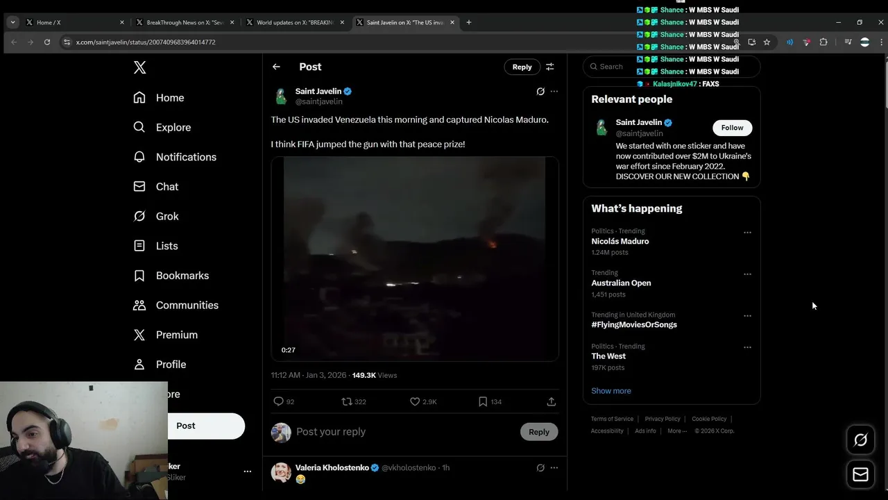Follow Saint Javelin

(x=732, y=128)
